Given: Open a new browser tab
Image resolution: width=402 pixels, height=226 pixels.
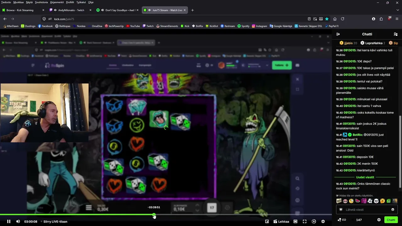Looking at the screenshot, I should click(193, 10).
